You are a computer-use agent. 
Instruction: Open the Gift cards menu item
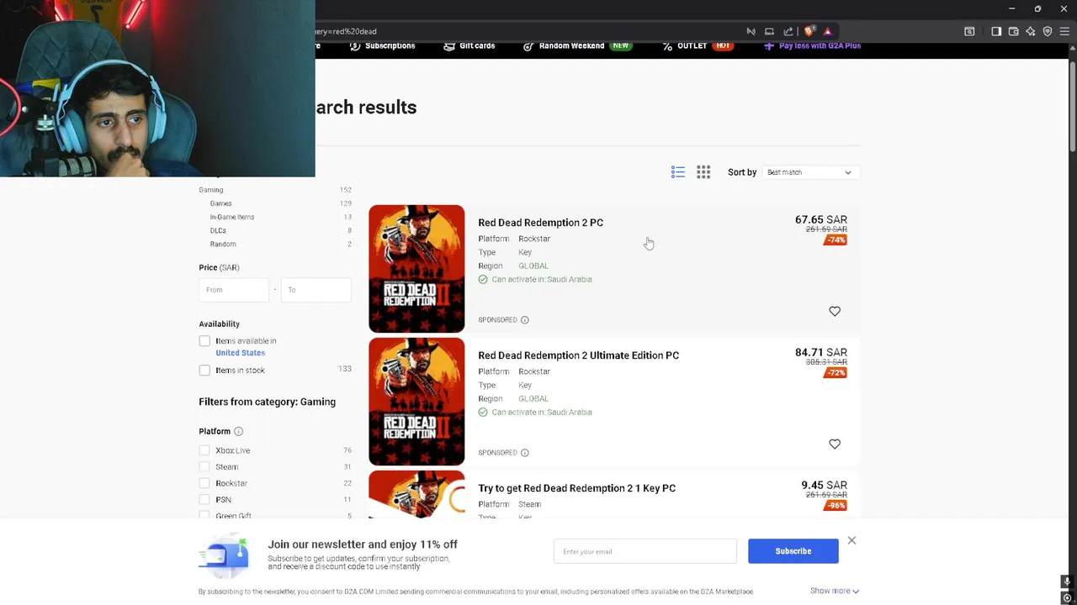point(469,46)
